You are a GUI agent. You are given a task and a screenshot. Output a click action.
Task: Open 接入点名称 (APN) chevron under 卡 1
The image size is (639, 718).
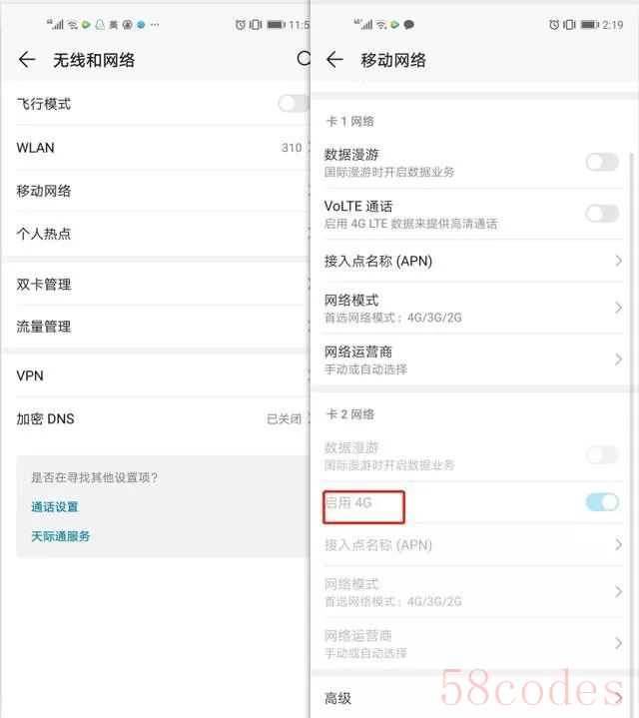click(618, 261)
